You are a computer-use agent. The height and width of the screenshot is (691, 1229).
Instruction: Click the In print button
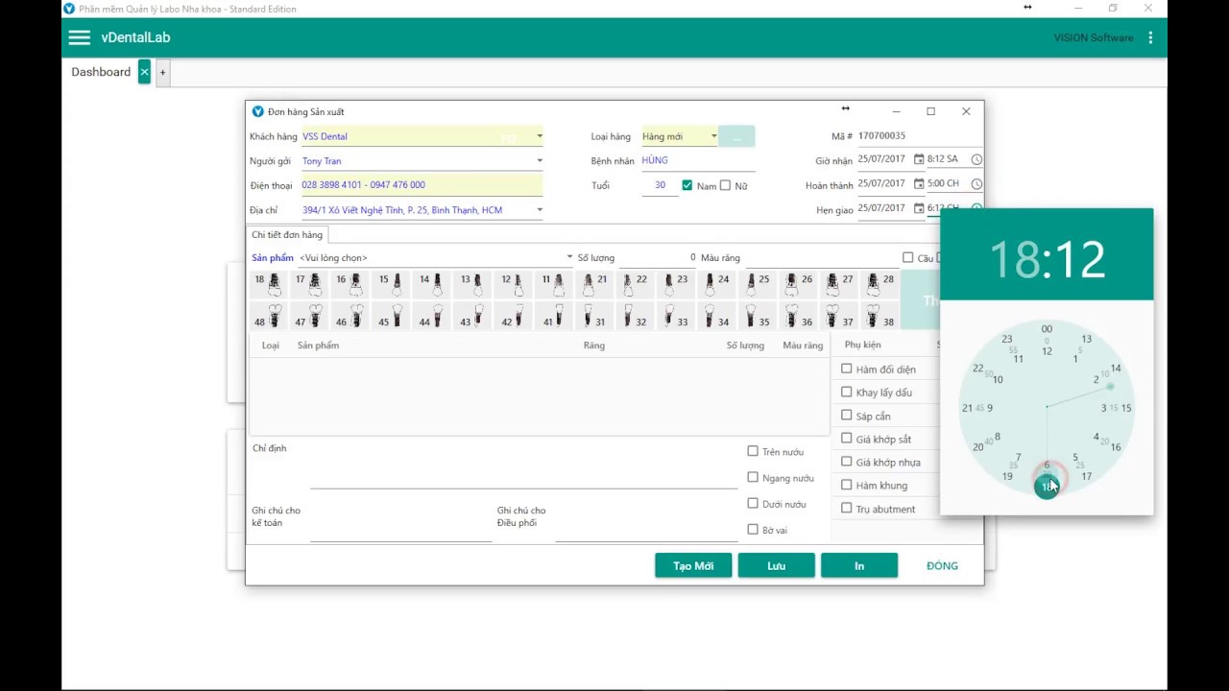pyautogui.click(x=859, y=565)
